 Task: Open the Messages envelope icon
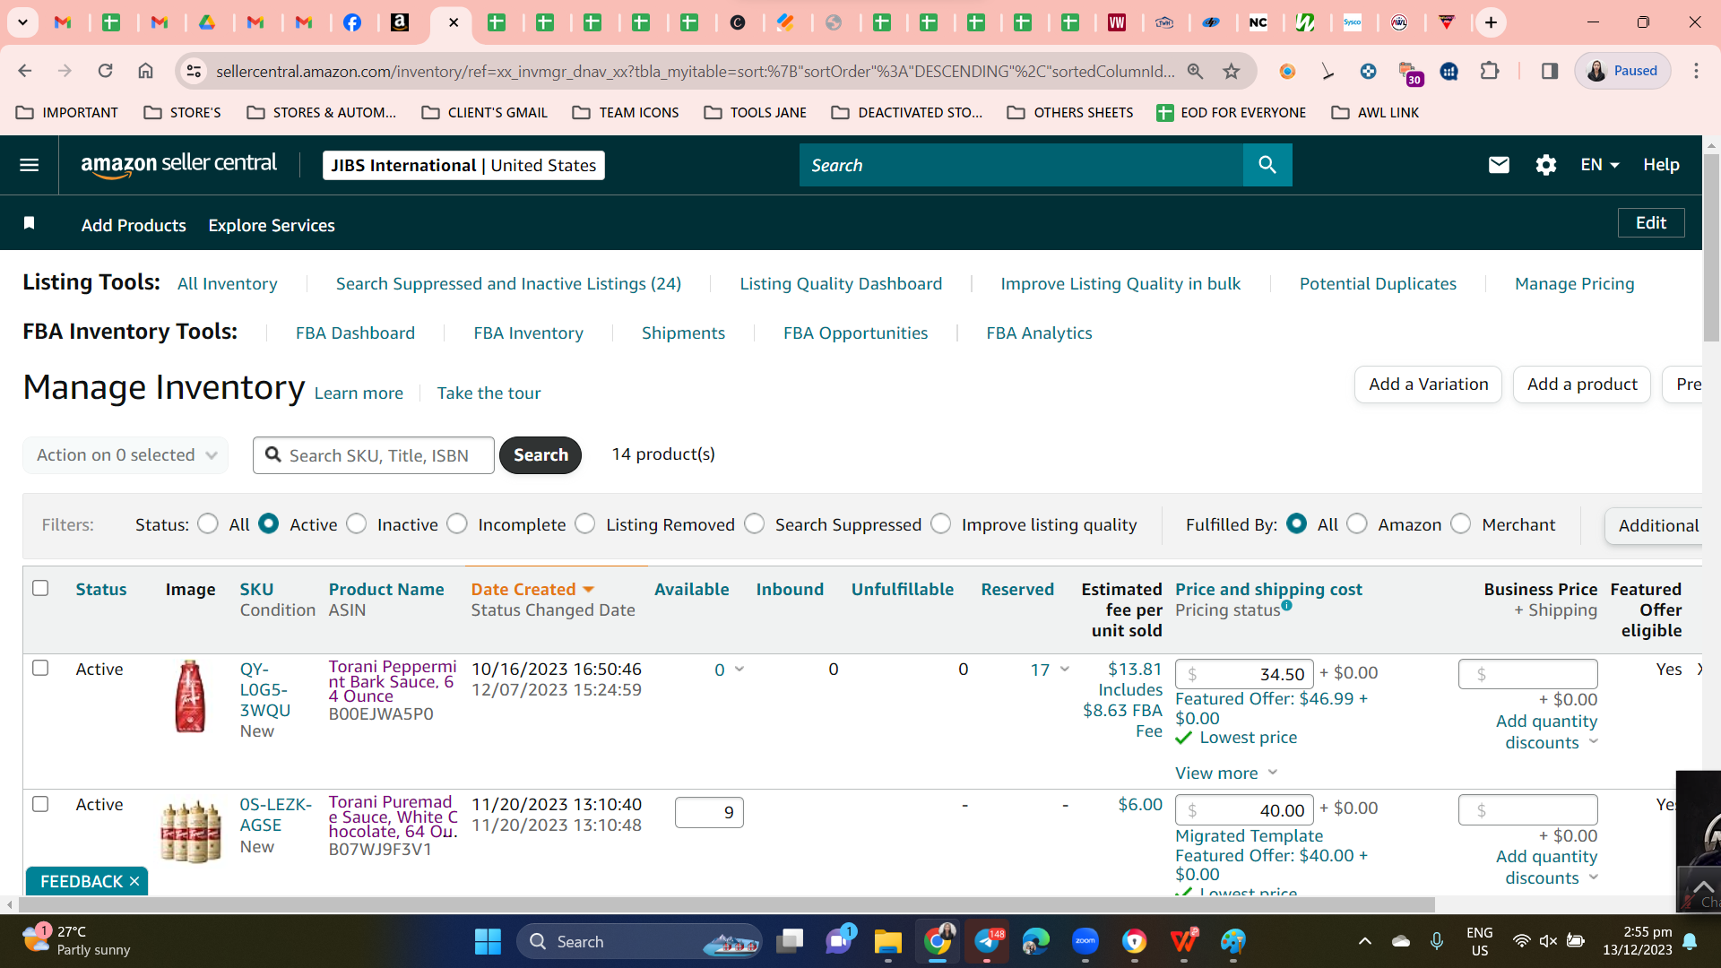[x=1499, y=165]
